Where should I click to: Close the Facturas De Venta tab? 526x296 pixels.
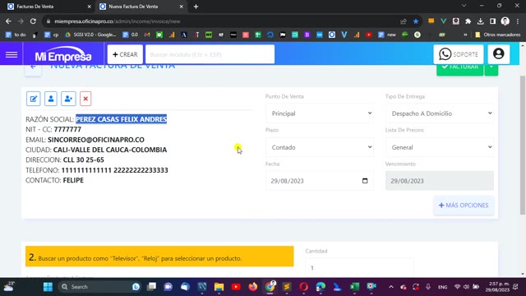pos(89,7)
